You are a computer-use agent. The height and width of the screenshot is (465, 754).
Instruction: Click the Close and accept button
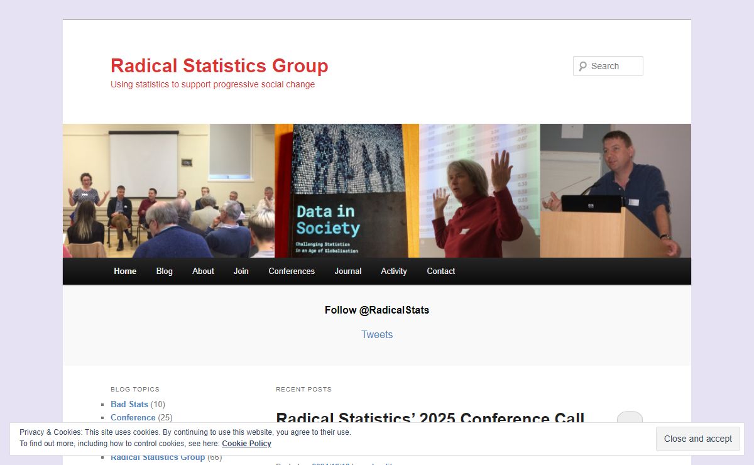coord(698,439)
